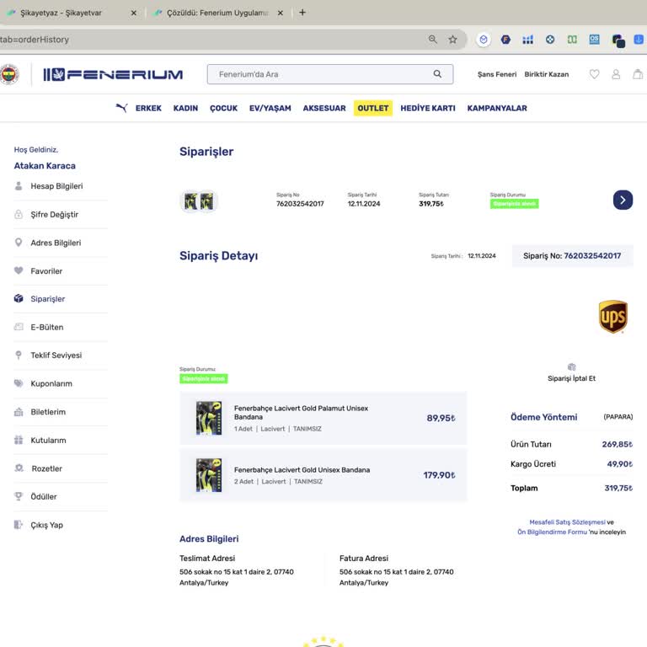647x647 pixels.
Task: Close the Şikayetyaz - Şikayetvar tab
Action: point(134,13)
